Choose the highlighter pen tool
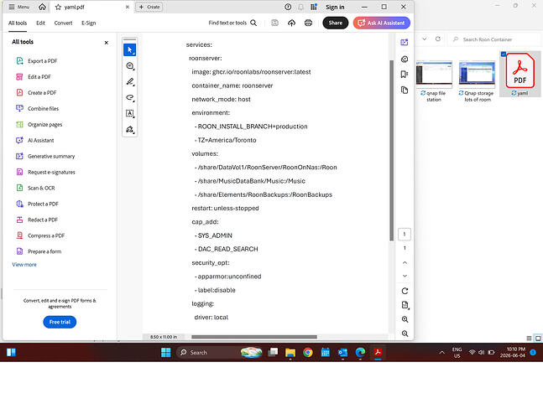543x419 pixels. 130,82
